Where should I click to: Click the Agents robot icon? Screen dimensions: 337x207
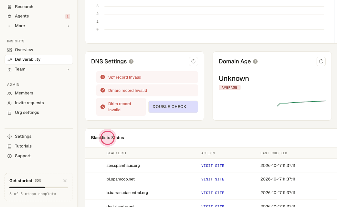9,16
